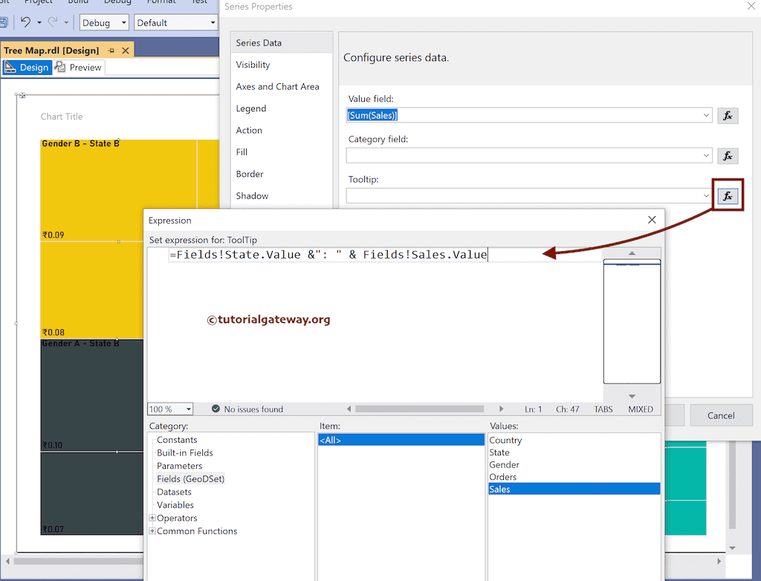Click the Redo arrow icon
761x581 pixels.
pos(51,22)
